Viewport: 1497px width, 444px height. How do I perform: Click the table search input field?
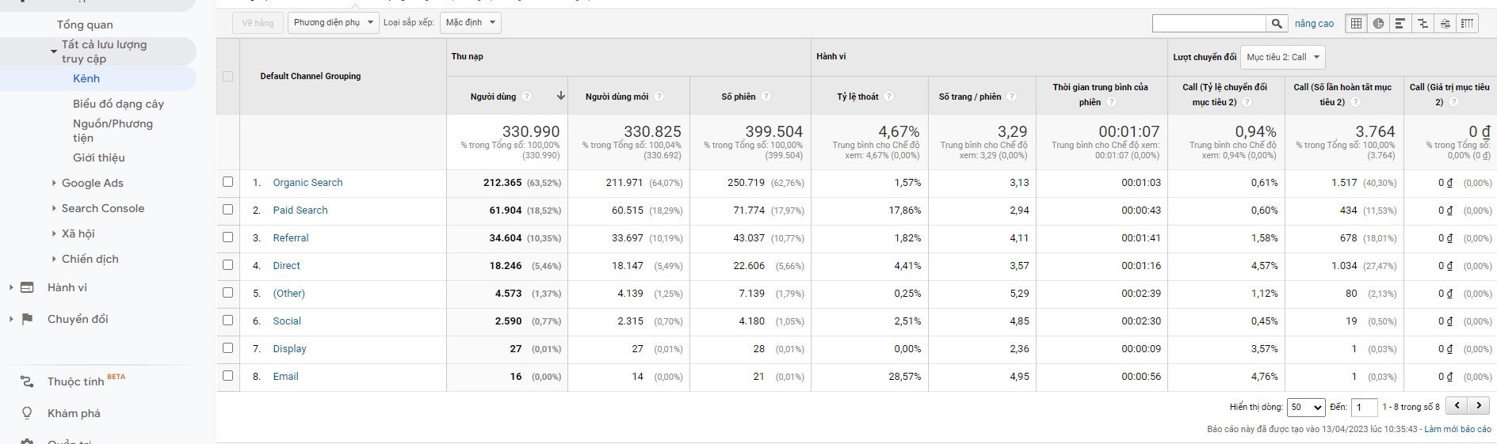click(x=1209, y=24)
